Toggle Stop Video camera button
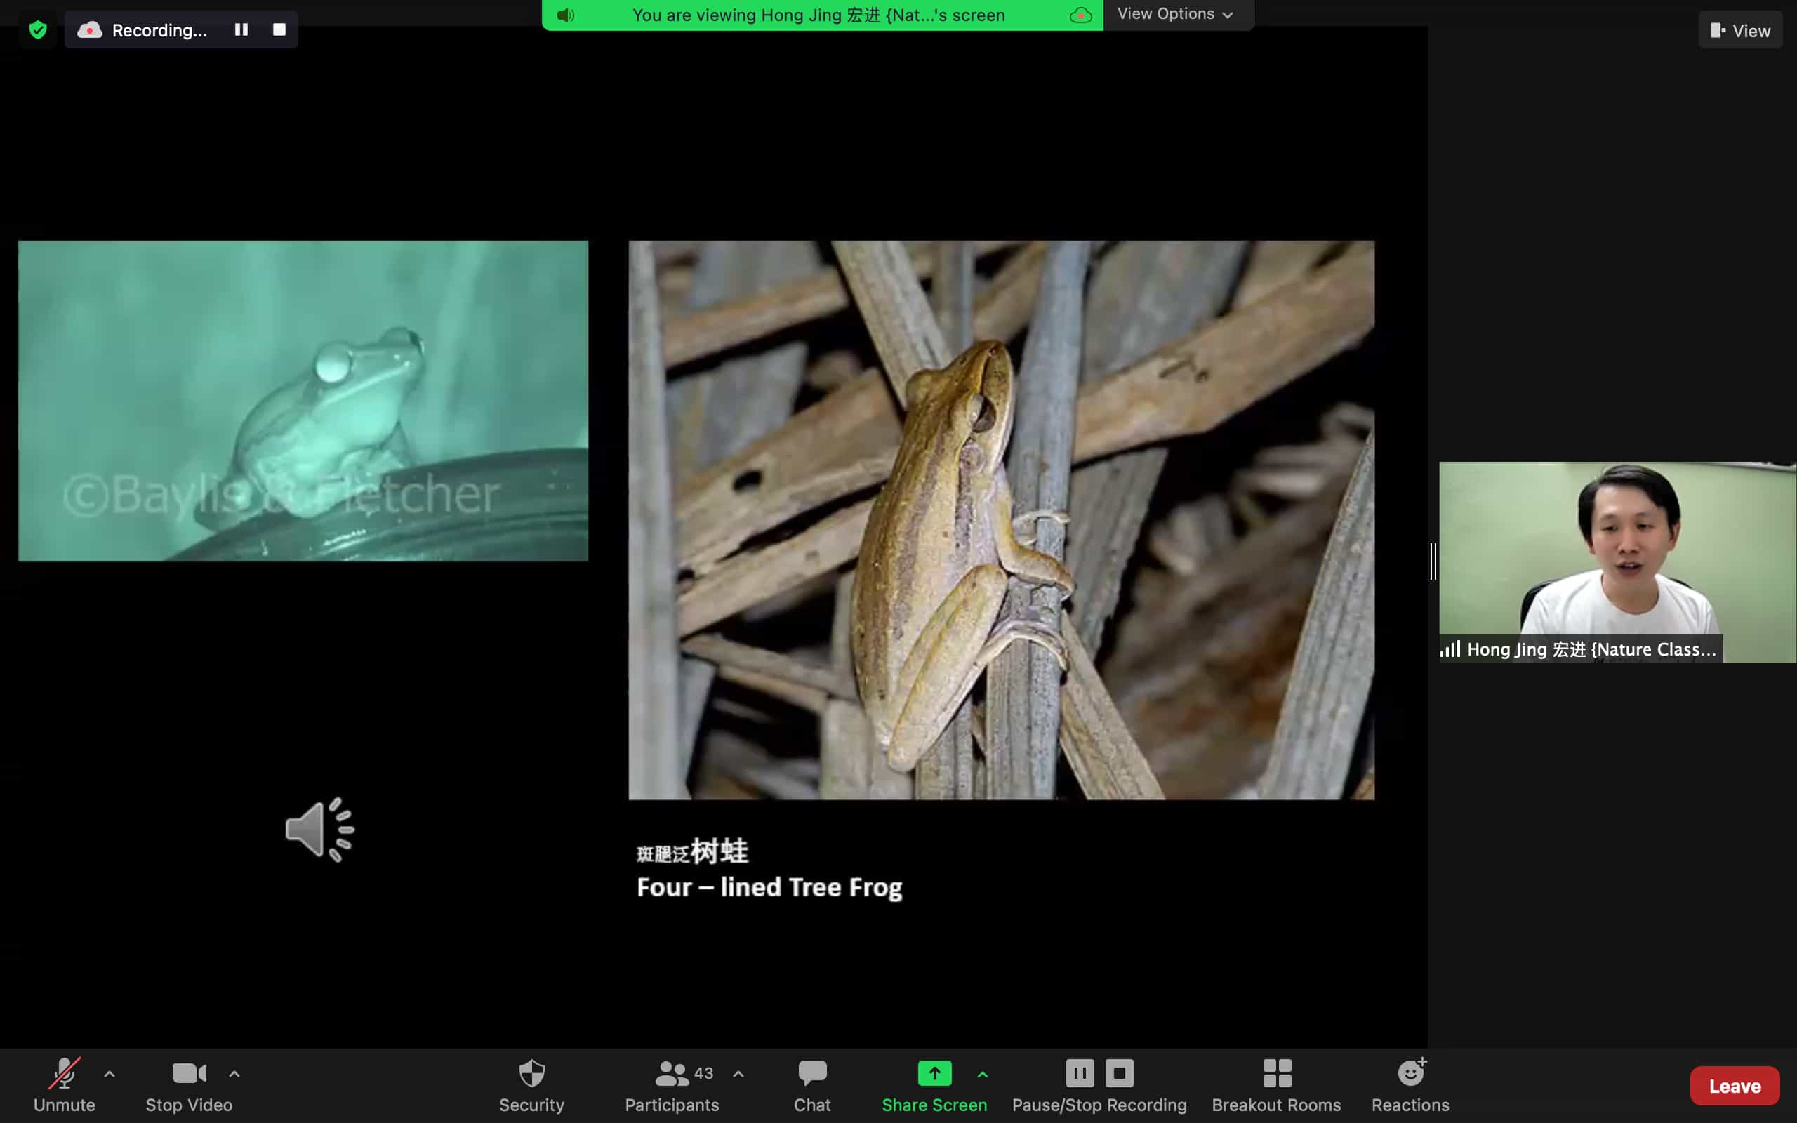 click(x=189, y=1085)
